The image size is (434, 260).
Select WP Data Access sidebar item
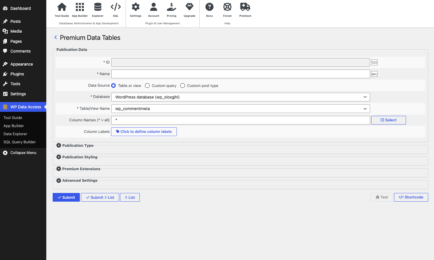[23, 107]
